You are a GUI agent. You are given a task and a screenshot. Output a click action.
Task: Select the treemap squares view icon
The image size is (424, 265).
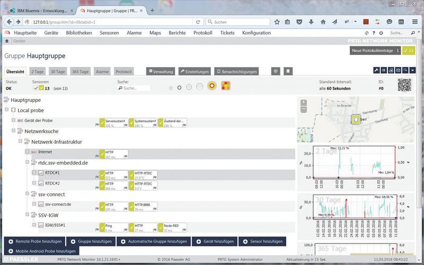coord(226,86)
